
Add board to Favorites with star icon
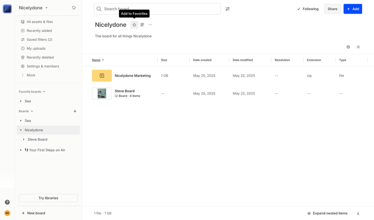coord(134,25)
